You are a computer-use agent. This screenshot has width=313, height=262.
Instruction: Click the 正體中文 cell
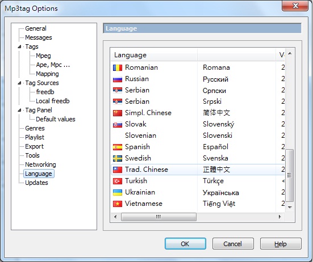216,170
